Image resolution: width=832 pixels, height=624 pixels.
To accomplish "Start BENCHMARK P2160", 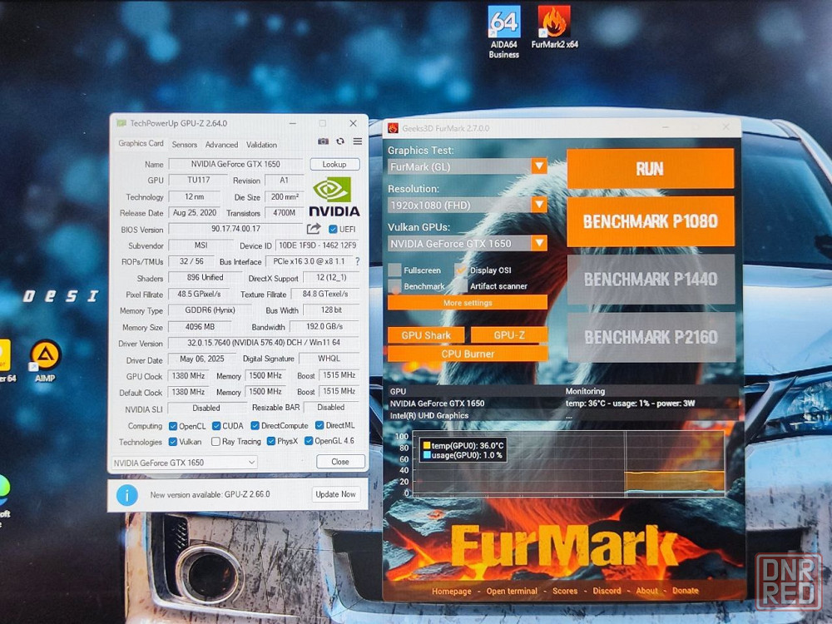I will 651,337.
